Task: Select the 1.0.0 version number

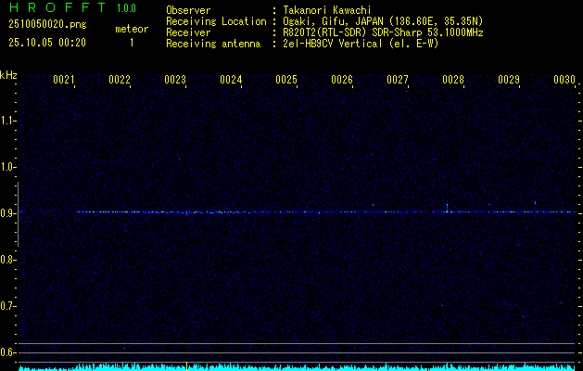Action: [126, 7]
